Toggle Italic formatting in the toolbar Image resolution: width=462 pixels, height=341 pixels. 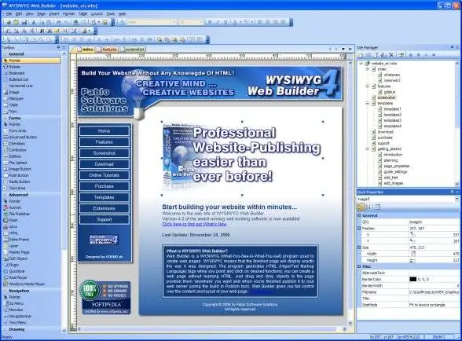(218, 22)
